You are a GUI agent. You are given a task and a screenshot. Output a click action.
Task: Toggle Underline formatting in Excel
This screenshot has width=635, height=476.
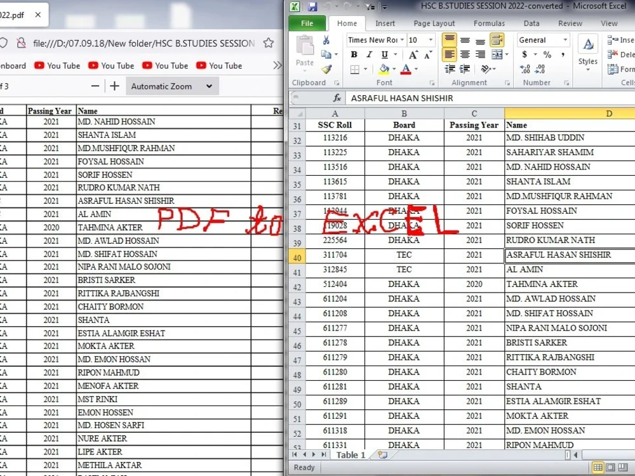384,55
